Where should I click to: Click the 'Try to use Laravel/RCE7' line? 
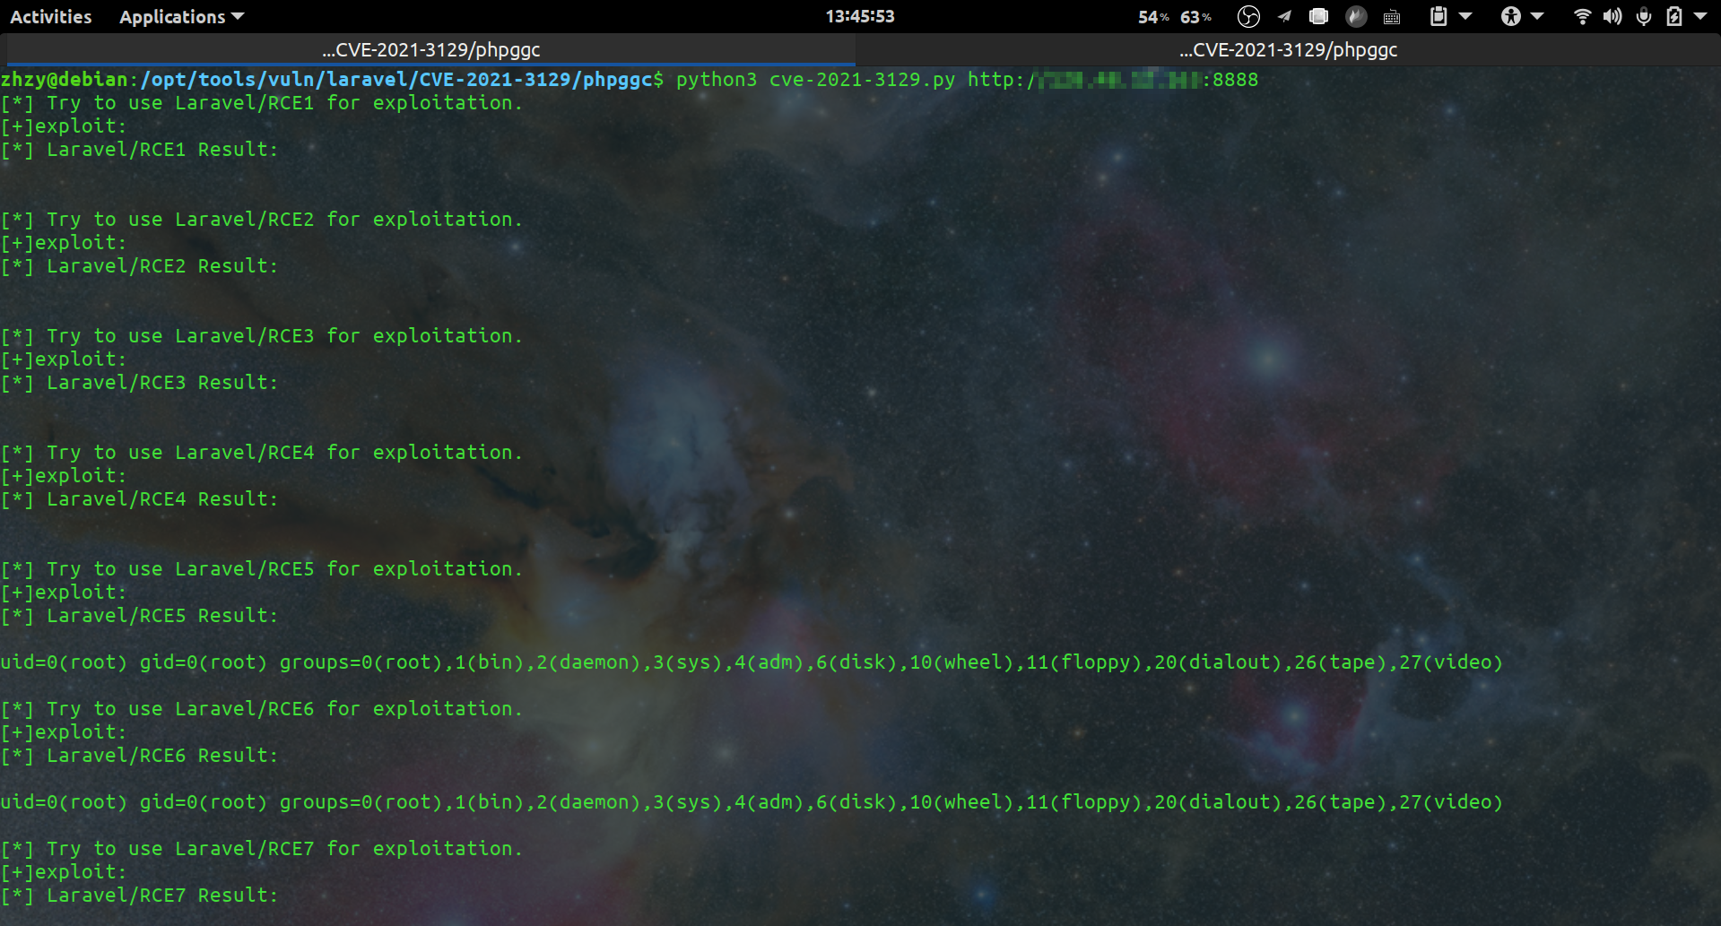261,849
